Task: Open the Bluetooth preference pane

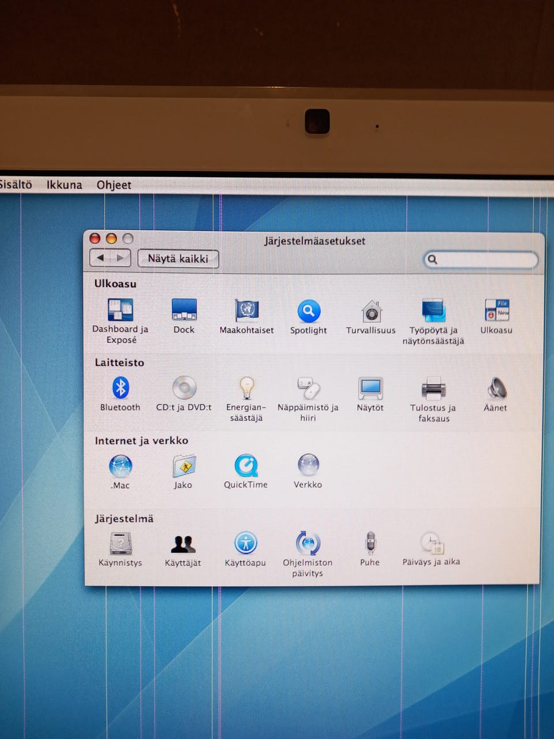Action: [x=120, y=388]
